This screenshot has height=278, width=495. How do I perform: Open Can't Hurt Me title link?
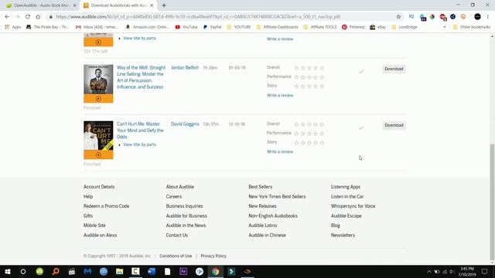pos(140,131)
